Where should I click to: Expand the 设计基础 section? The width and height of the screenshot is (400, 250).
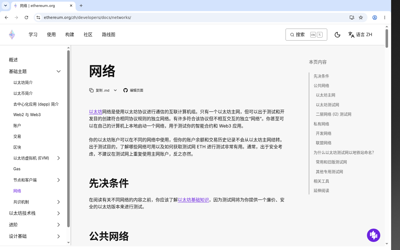click(x=59, y=236)
